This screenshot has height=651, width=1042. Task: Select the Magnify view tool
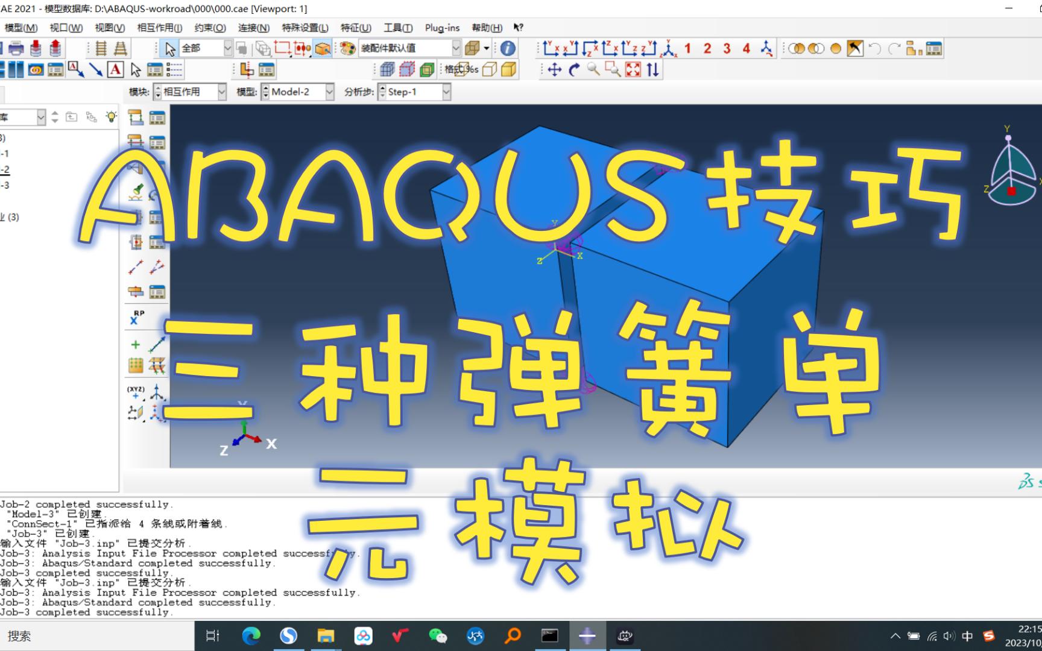click(593, 70)
